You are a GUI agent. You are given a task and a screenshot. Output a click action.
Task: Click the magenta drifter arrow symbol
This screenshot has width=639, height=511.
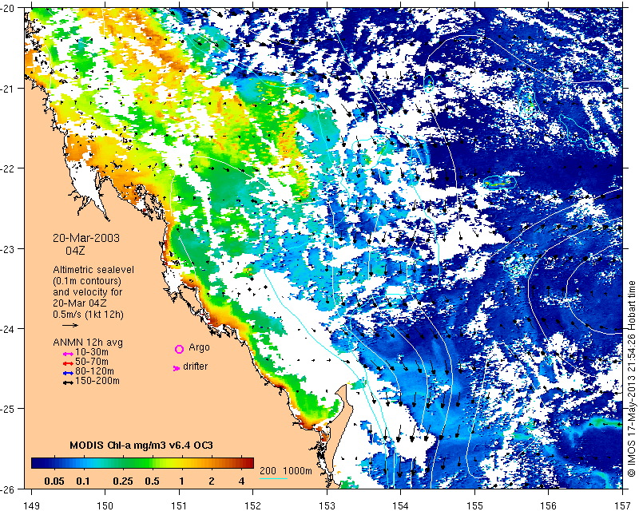[177, 368]
